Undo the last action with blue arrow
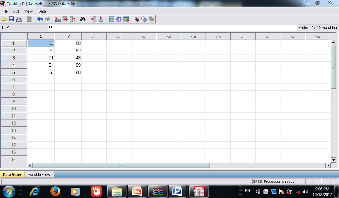The image size is (339, 198). pos(40,19)
